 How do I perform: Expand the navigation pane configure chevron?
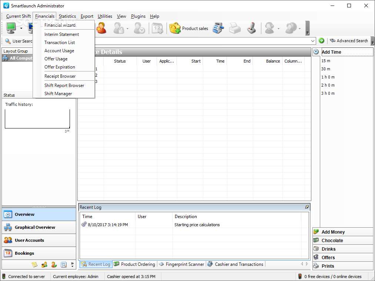[x=72, y=264]
